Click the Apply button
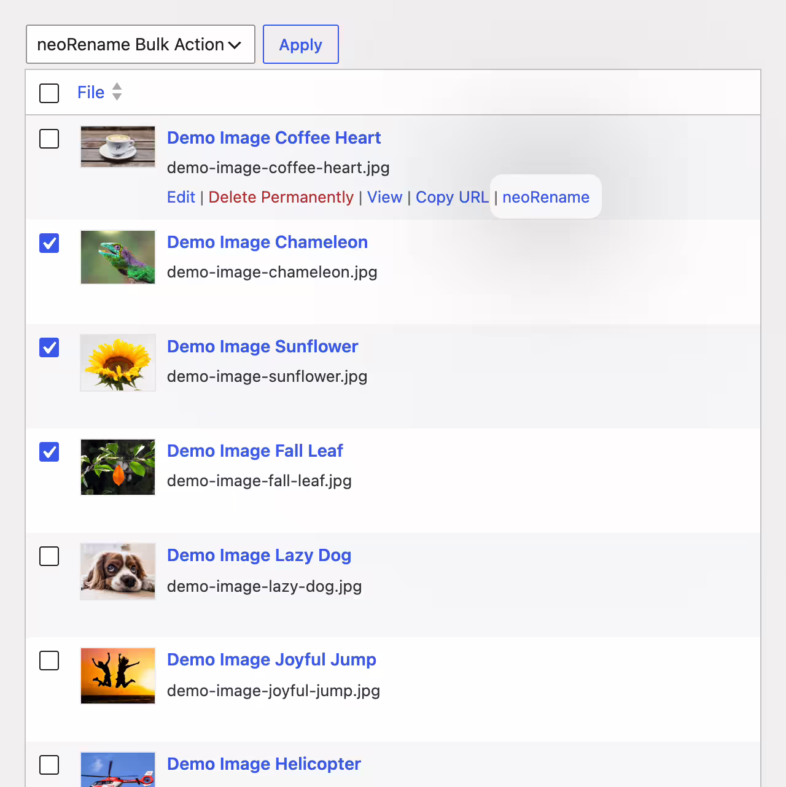This screenshot has height=787, width=786. point(301,44)
